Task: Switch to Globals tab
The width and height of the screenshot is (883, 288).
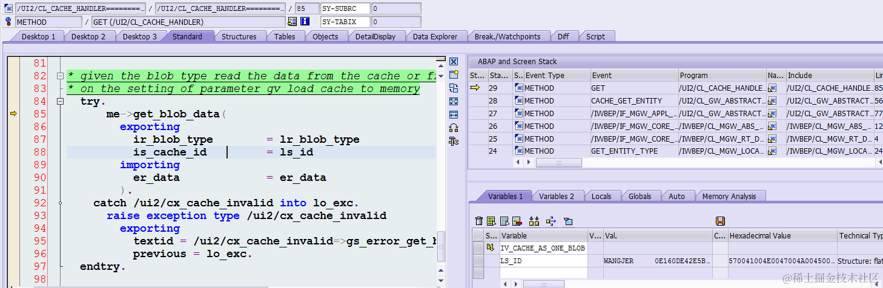Action: point(640,196)
